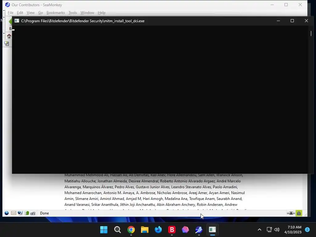Image resolution: width=316 pixels, height=237 pixels.
Task: Open the Window menu
Action: point(87,13)
